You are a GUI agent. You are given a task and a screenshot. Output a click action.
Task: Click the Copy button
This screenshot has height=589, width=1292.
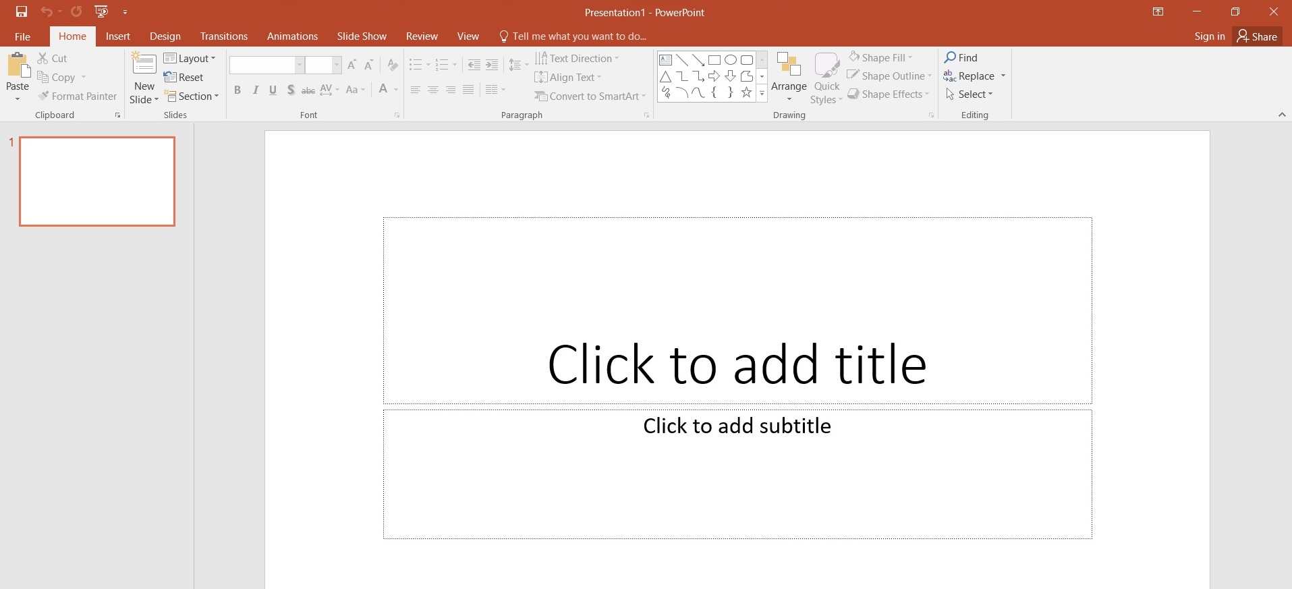click(x=56, y=77)
